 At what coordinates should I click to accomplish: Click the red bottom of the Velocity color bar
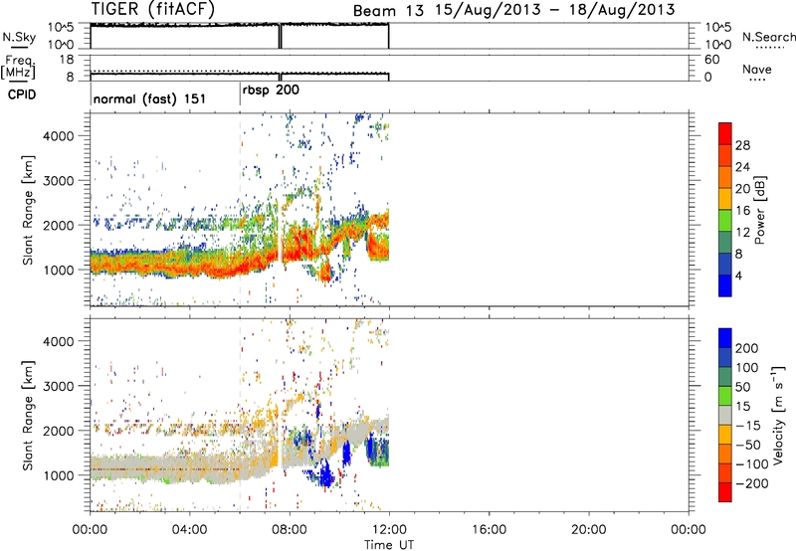[x=725, y=492]
